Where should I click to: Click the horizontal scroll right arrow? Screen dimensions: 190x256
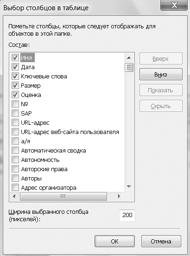click(119, 196)
